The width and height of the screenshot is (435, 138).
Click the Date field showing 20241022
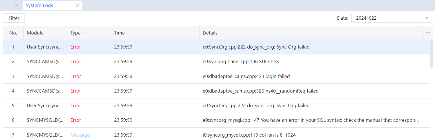pyautogui.click(x=389, y=18)
